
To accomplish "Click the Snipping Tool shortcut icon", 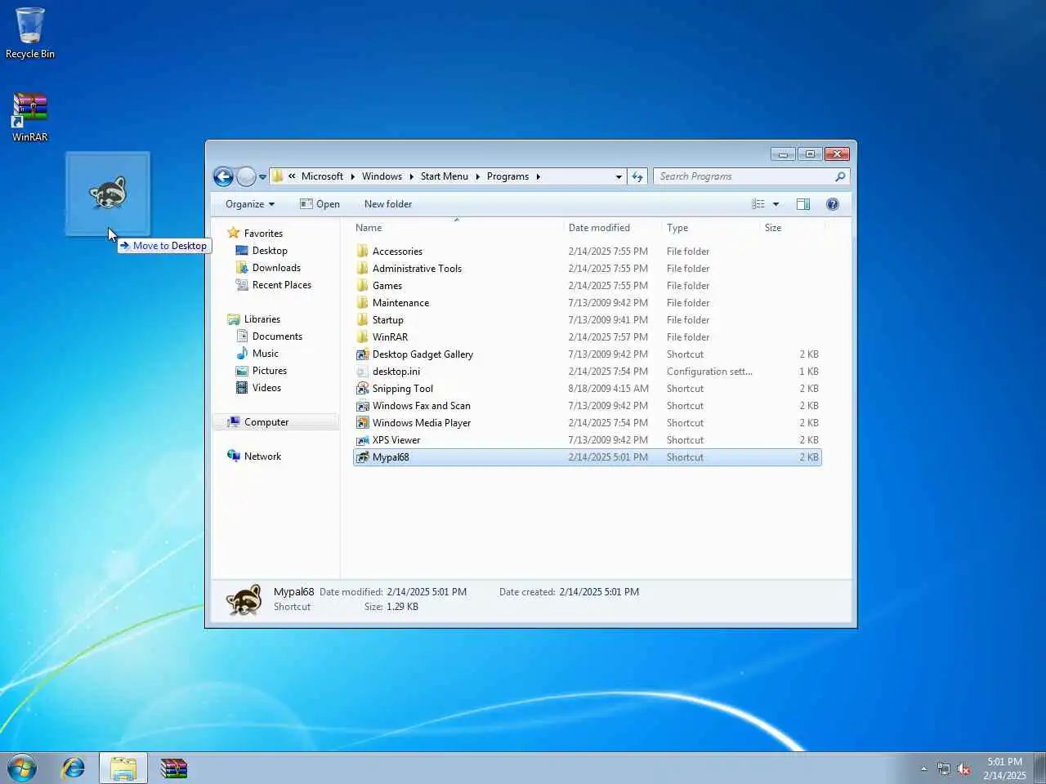I will click(363, 388).
